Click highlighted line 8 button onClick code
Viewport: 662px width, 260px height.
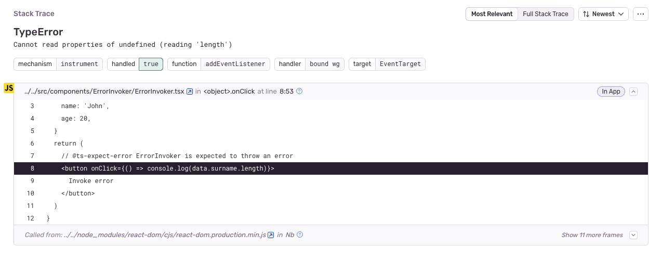pos(167,168)
